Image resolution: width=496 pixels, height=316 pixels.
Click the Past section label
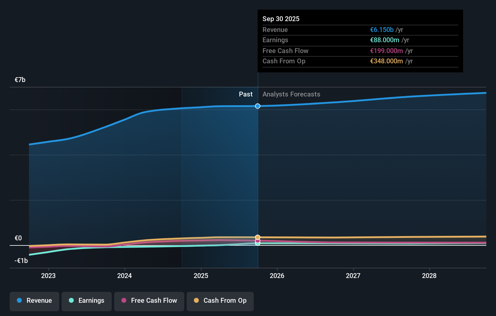pos(246,94)
